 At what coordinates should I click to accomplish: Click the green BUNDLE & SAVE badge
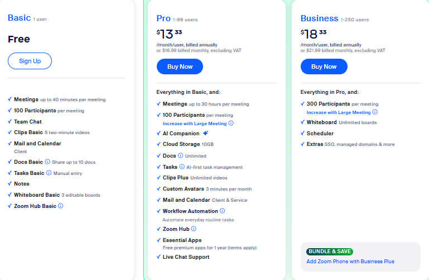[330, 251]
